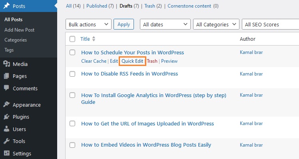This screenshot has height=159, width=299.
Task: Click Kamal brar author in the Images URL row
Action: pos(251,123)
